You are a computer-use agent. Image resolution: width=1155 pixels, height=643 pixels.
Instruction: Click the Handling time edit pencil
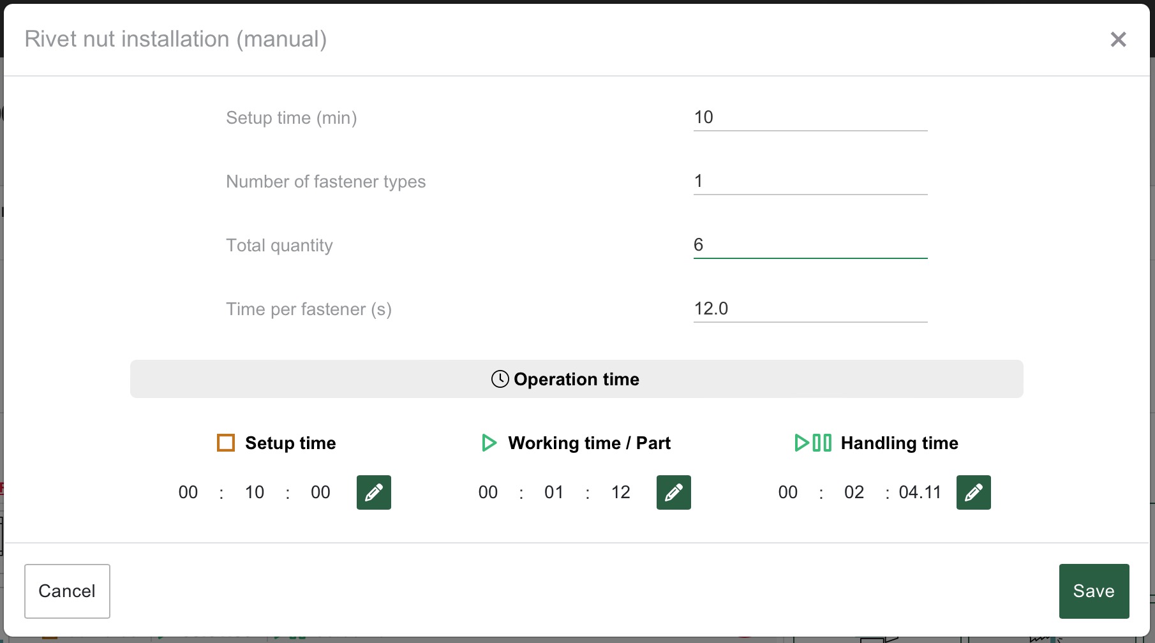pos(973,492)
